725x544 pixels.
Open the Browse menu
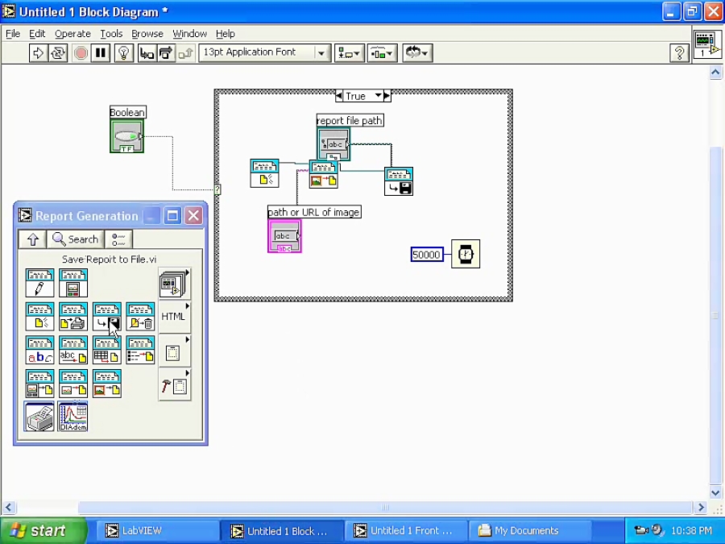(147, 34)
